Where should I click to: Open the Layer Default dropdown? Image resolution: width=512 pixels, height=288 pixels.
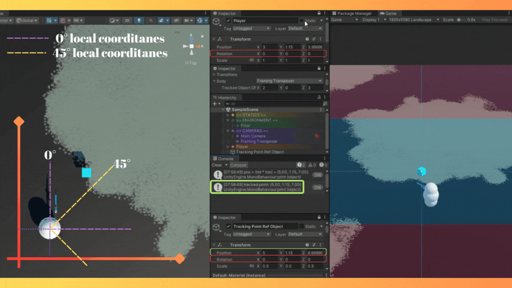[305, 28]
